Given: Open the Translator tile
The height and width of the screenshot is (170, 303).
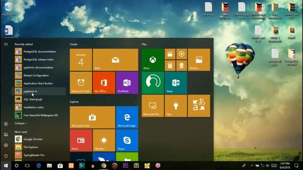Looking at the screenshot, I should pyautogui.click(x=199, y=106).
